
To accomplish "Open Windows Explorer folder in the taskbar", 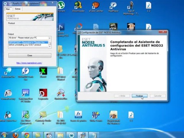I will pos(60,135).
